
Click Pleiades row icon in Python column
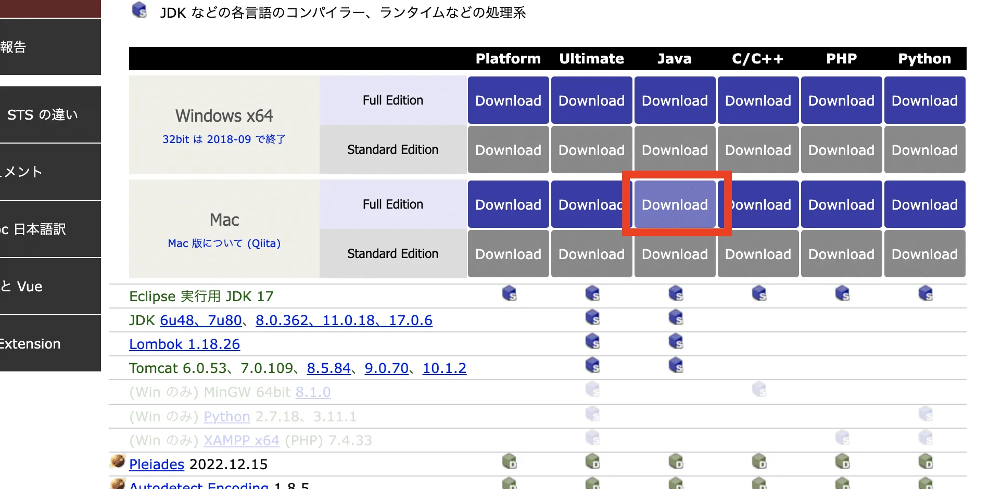click(925, 461)
